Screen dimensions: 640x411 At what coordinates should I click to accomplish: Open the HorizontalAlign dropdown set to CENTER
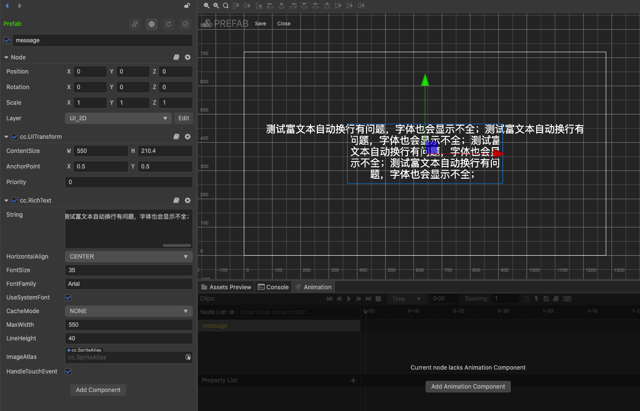coord(129,257)
